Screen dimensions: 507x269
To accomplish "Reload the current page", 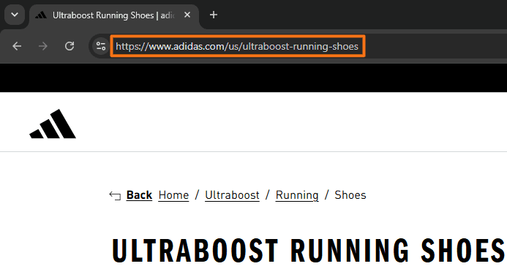I will pos(70,46).
